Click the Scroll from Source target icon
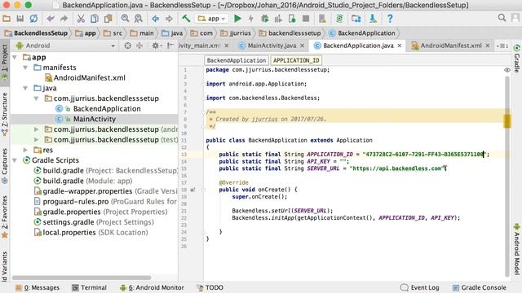522x293 pixels. click(x=127, y=46)
